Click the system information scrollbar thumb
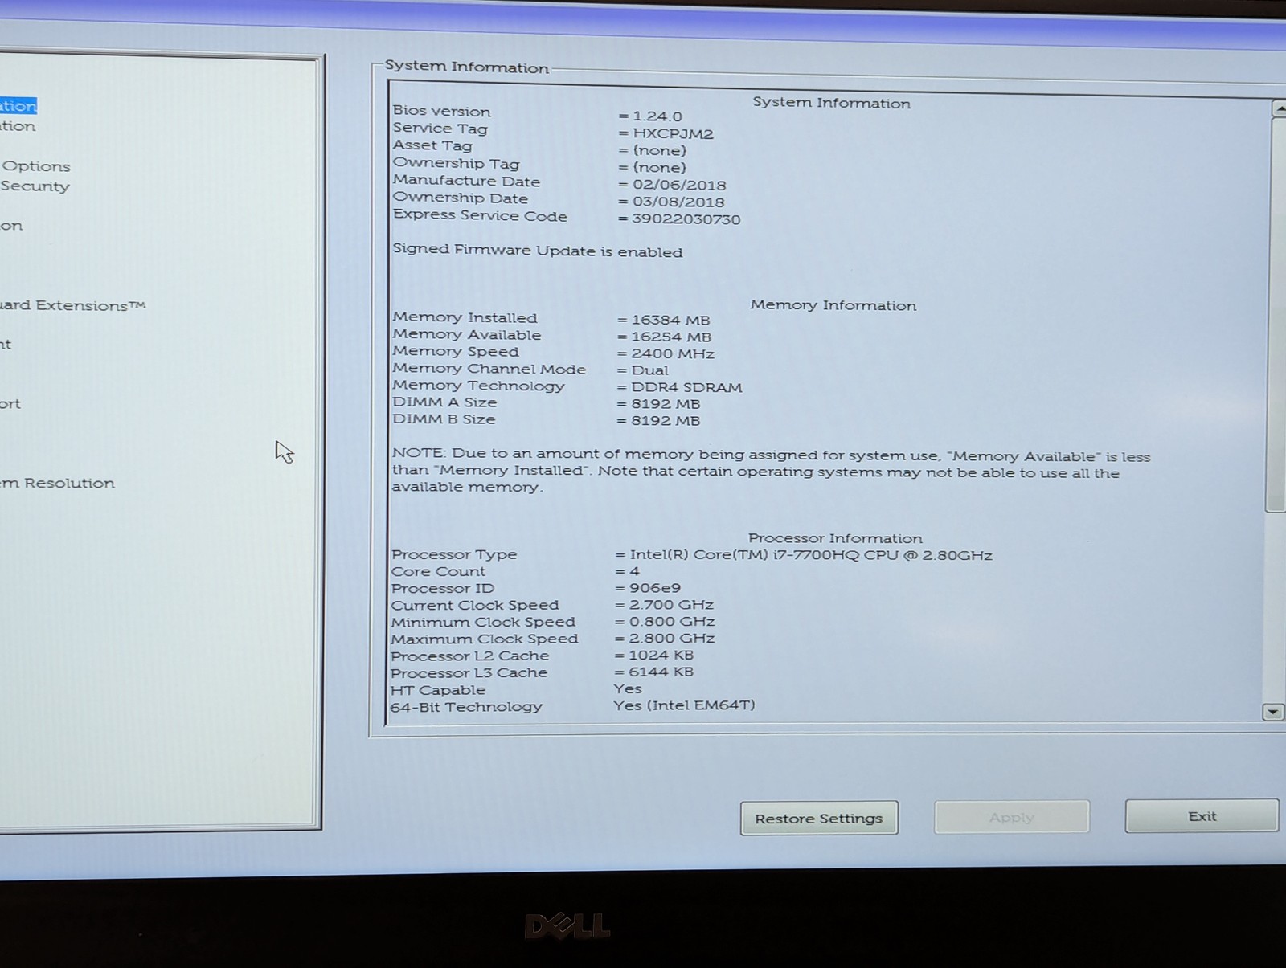Viewport: 1286px width, 968px height. pyautogui.click(x=1277, y=313)
